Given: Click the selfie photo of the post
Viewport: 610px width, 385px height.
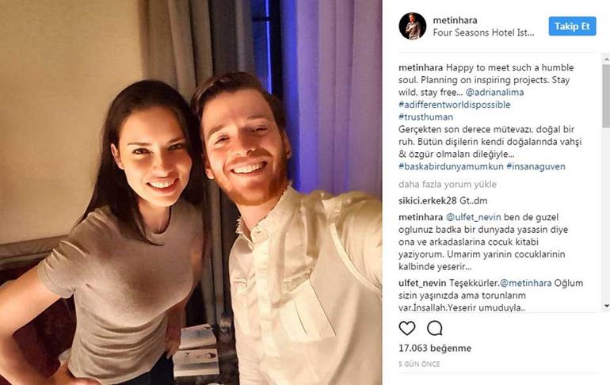Looking at the screenshot, I should click(x=191, y=192).
